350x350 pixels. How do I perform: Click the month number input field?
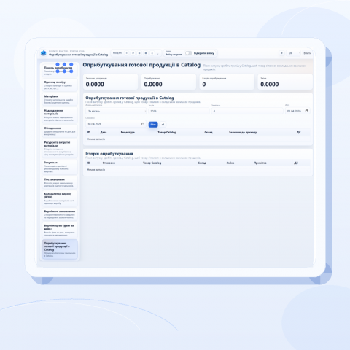[247, 111]
